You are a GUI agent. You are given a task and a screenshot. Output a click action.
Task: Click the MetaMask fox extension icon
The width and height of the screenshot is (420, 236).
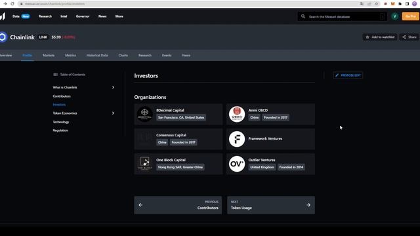click(x=392, y=4)
